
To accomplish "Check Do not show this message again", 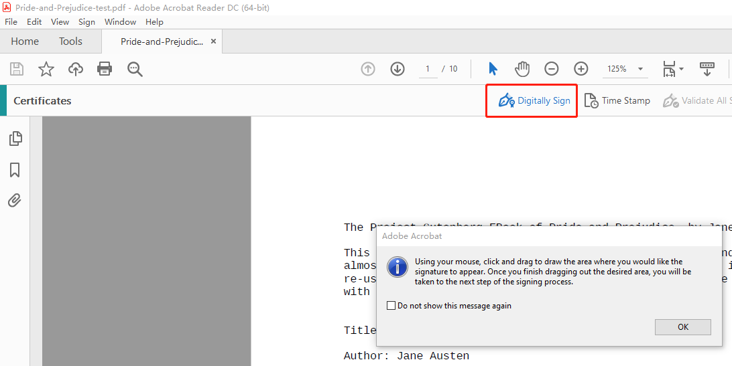I will (x=391, y=306).
